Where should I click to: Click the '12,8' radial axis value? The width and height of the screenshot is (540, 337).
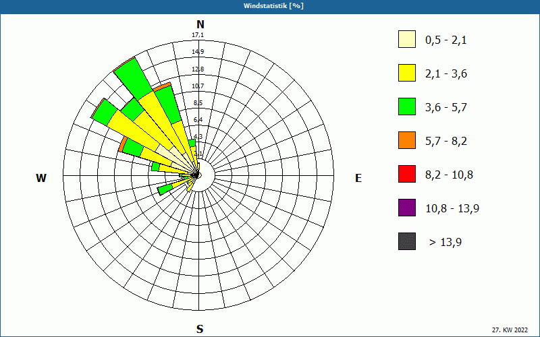click(x=198, y=69)
